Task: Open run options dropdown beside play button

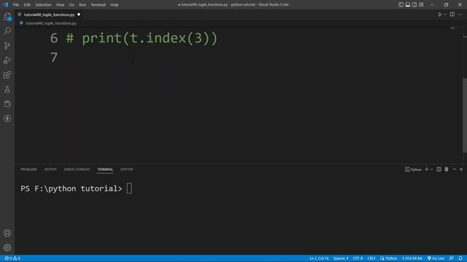Action: pos(445,15)
